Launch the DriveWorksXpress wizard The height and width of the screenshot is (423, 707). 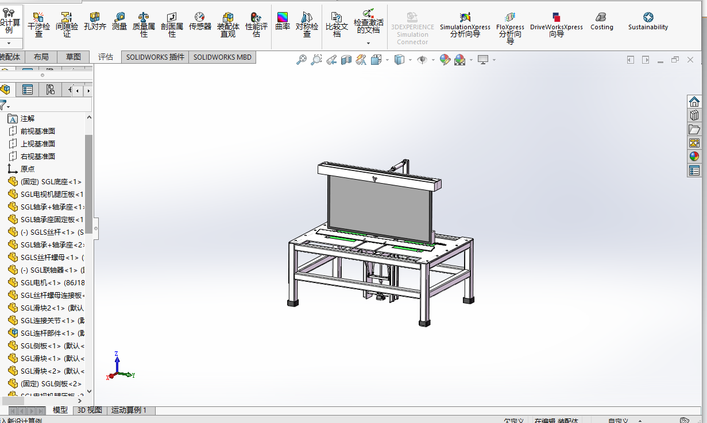coord(556,25)
